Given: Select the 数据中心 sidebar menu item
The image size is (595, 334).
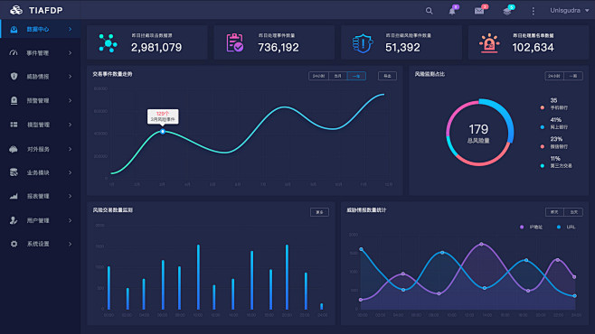Looking at the screenshot, I should [x=40, y=29].
